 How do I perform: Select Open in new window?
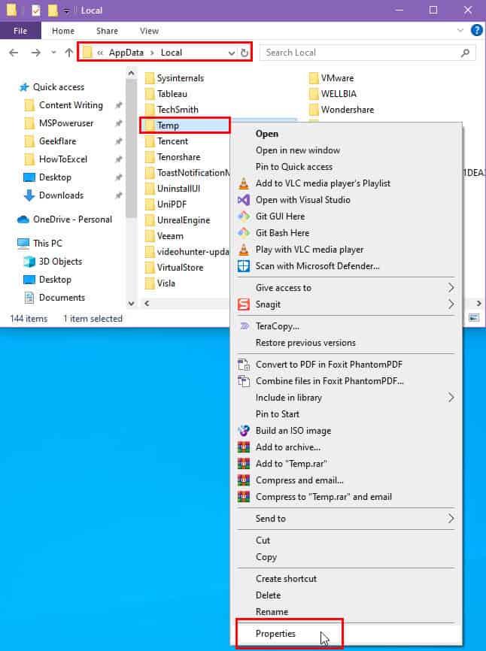(x=298, y=150)
